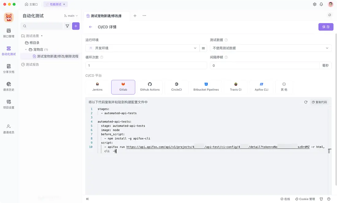The height and width of the screenshot is (203, 337).
Task: Open 项目设置 in the sidebar
Action: (x=9, y=104)
